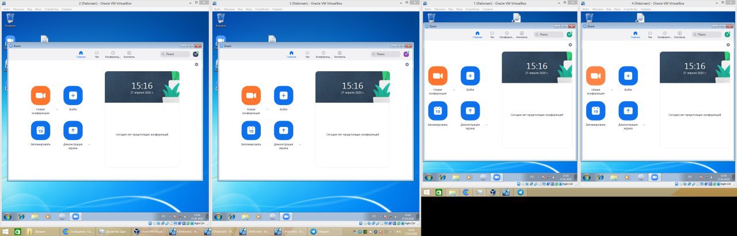Open the settings gear in VM 2 Zoom
737x236 pixels.
pos(196,64)
